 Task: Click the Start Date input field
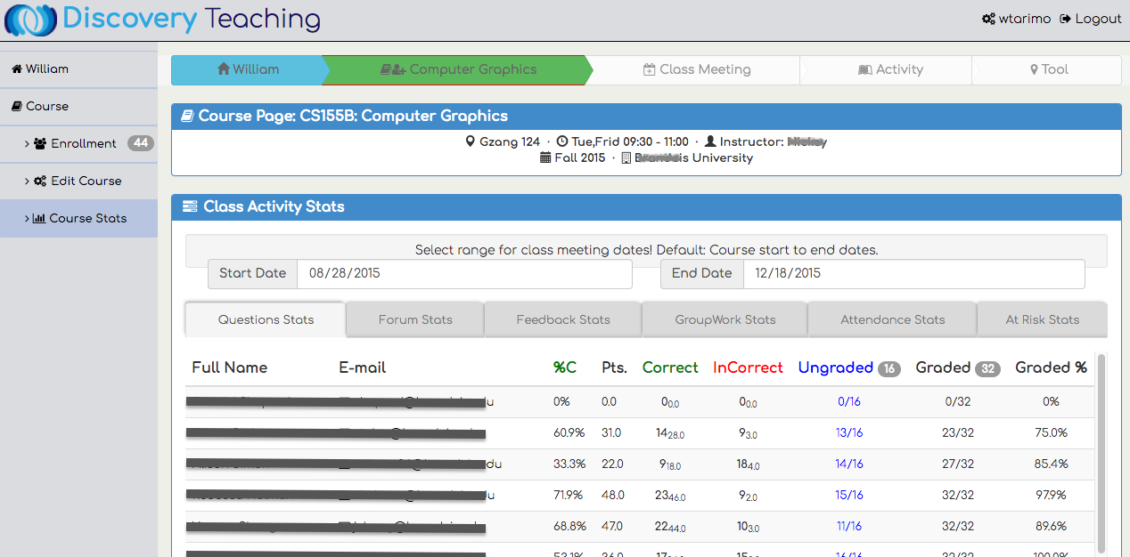point(463,274)
